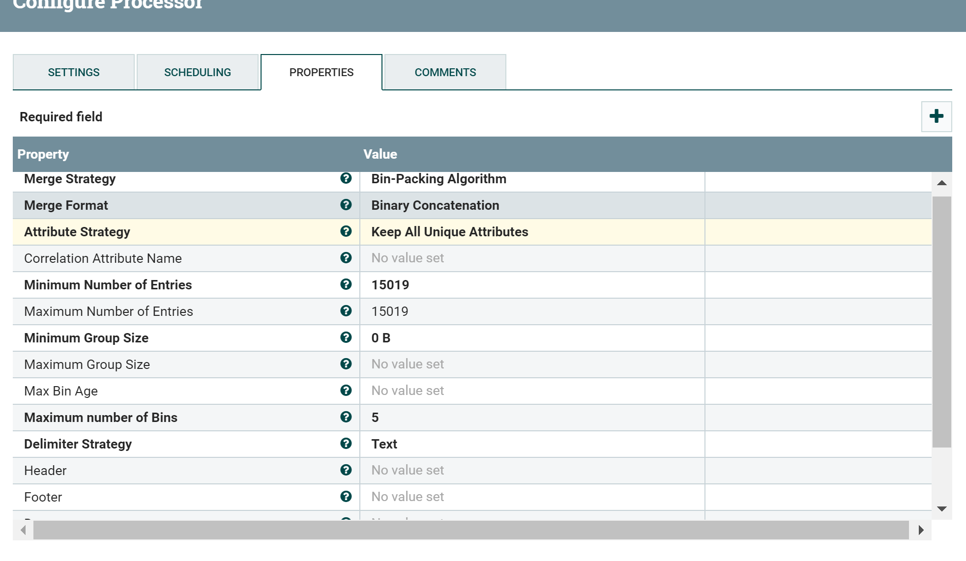Open help for Correlation Attribute Name
The height and width of the screenshot is (561, 966).
(x=347, y=258)
